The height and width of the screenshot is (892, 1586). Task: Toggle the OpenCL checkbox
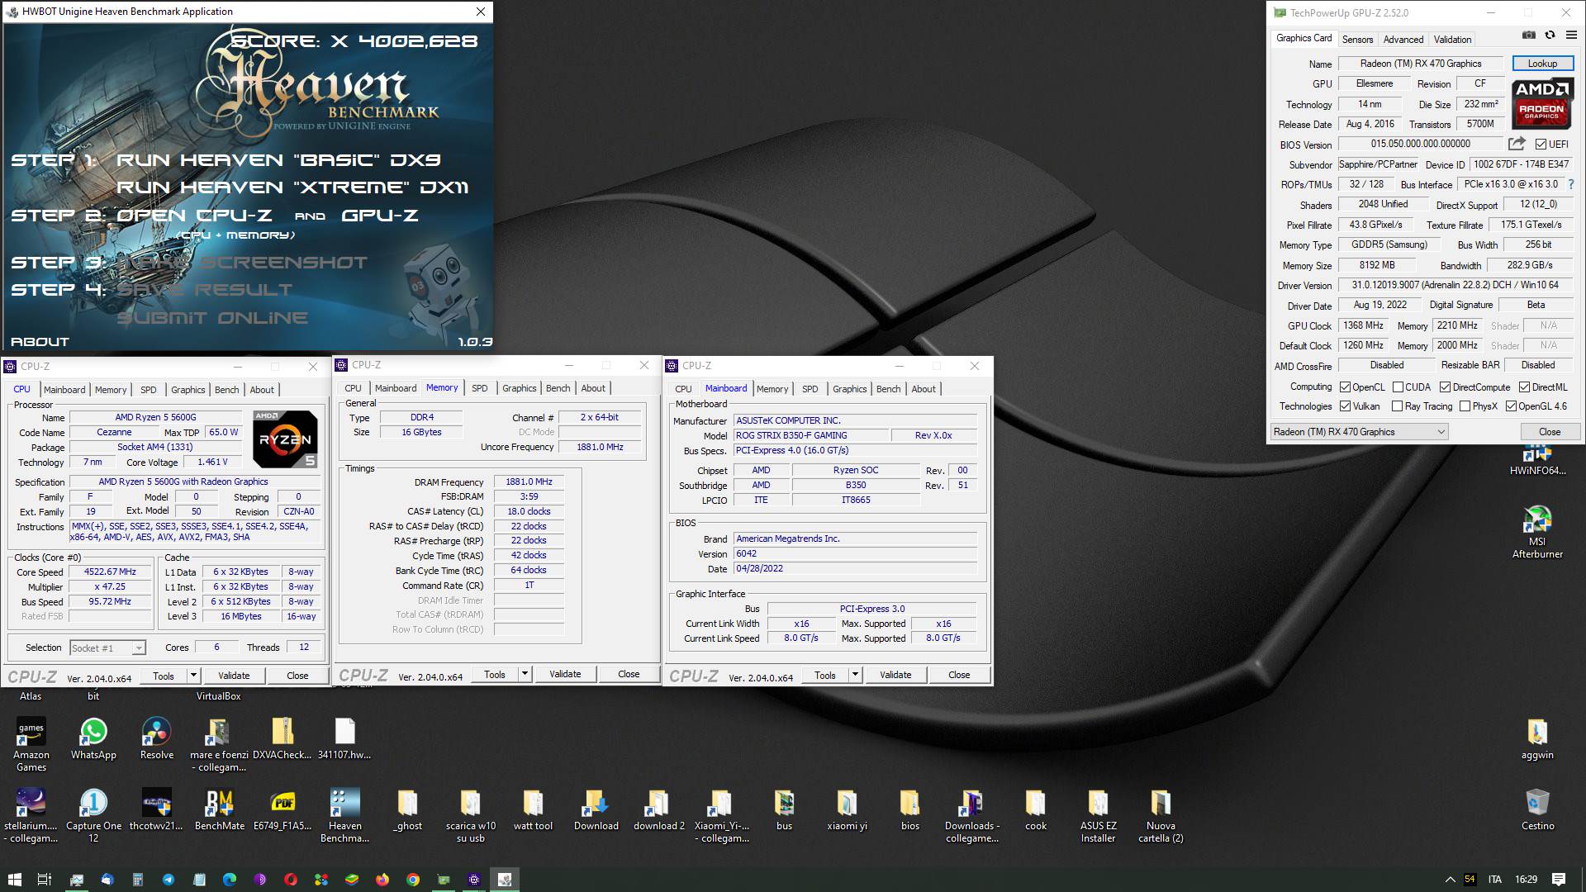[x=1345, y=387]
